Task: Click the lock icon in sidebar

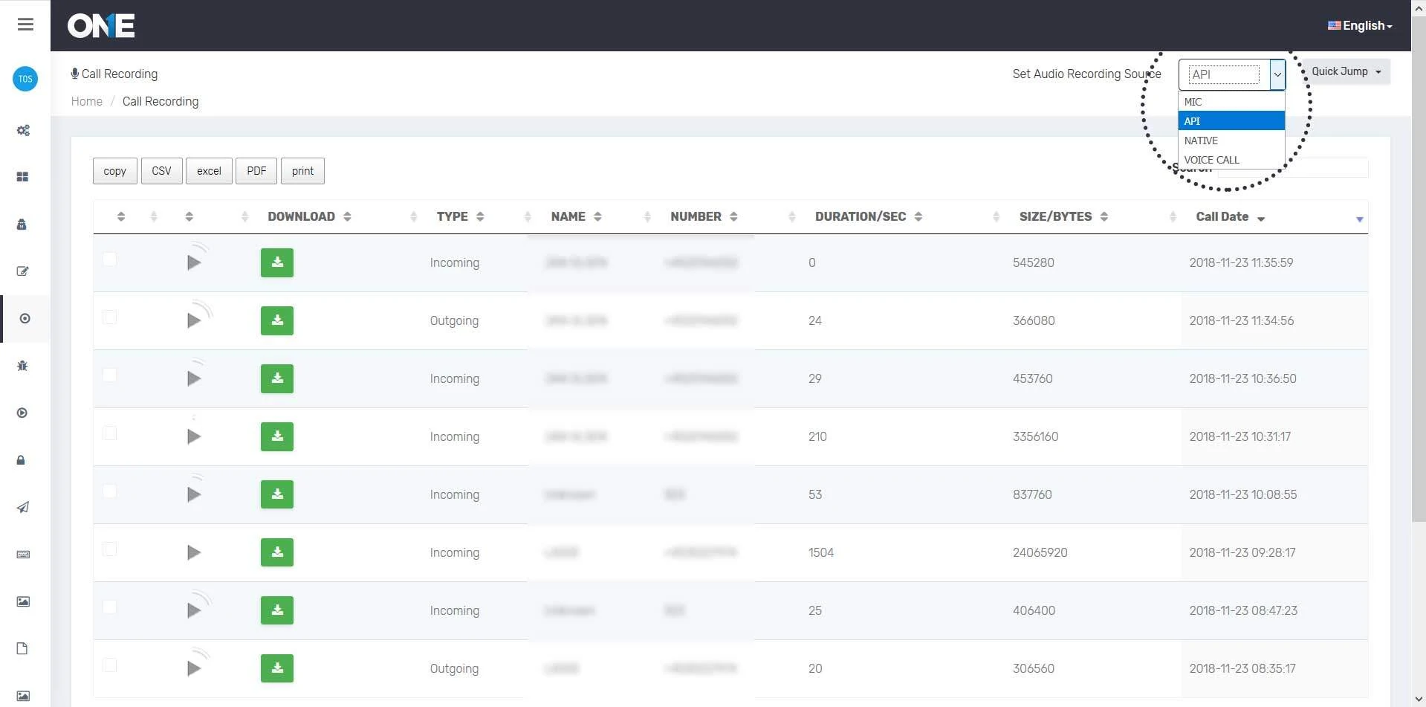Action: 22,460
